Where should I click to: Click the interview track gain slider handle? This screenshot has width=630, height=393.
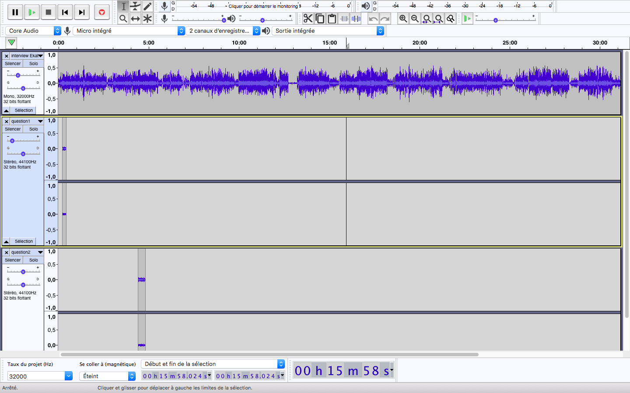(x=18, y=75)
